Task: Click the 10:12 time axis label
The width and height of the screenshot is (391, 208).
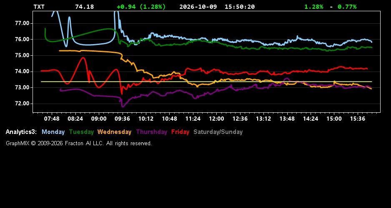Action: coord(146,119)
